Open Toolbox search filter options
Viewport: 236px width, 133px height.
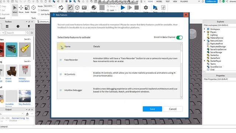[32, 33]
